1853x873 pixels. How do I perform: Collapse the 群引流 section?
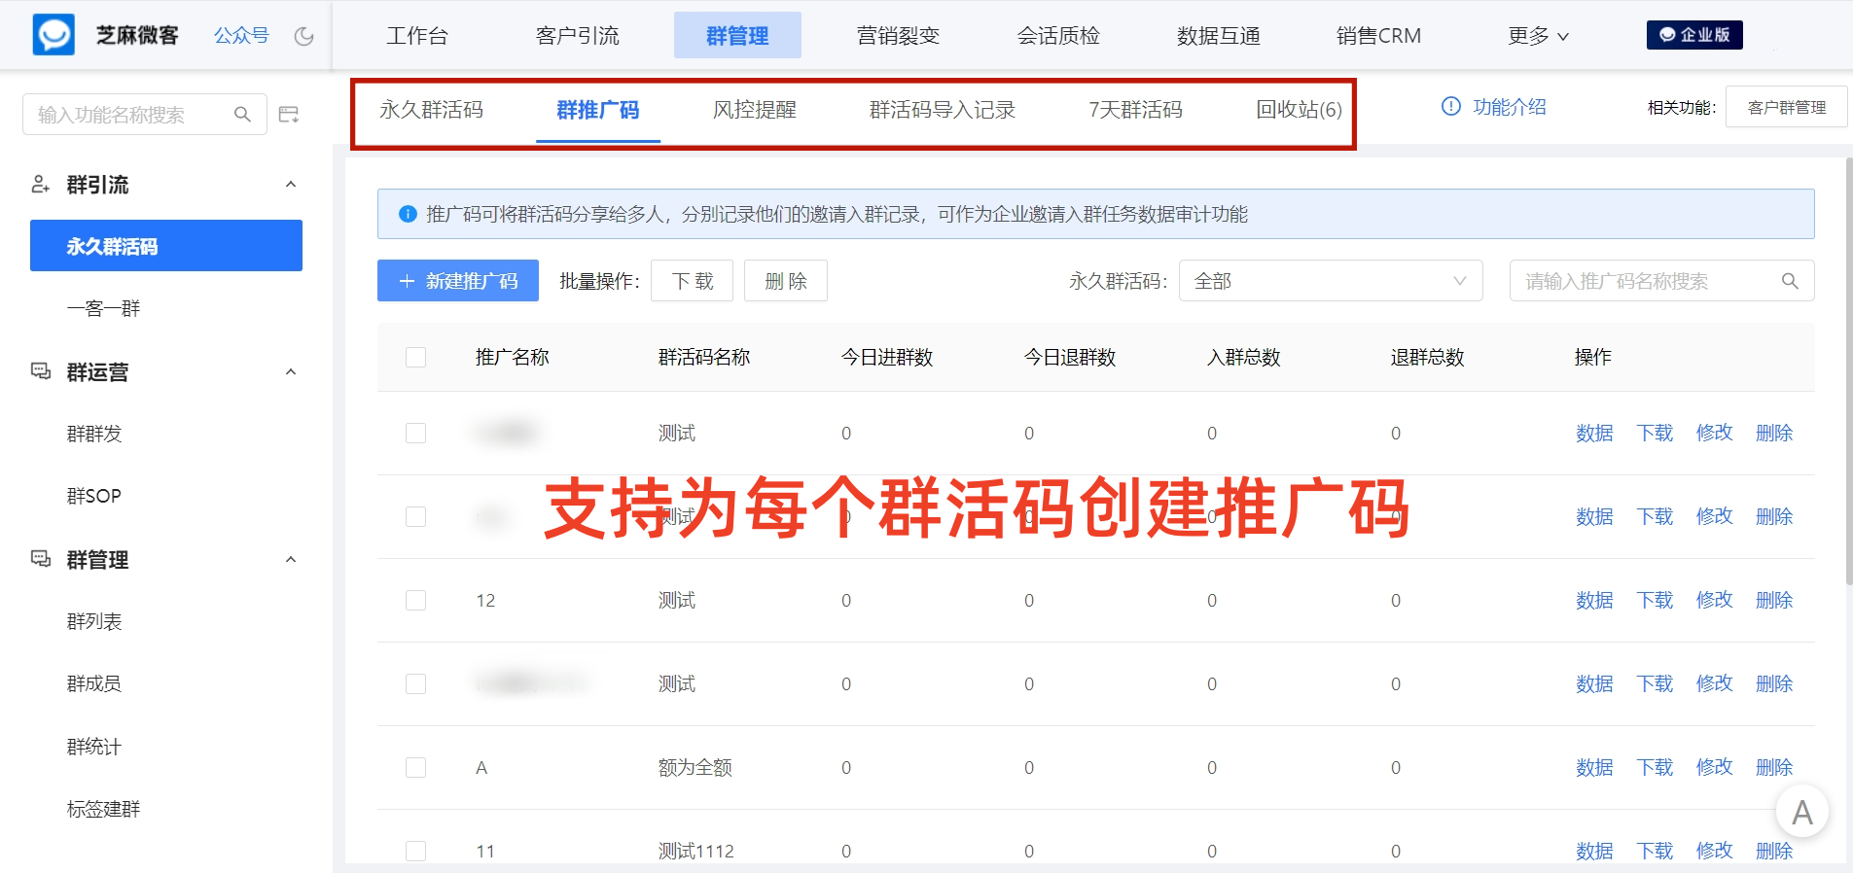291,184
